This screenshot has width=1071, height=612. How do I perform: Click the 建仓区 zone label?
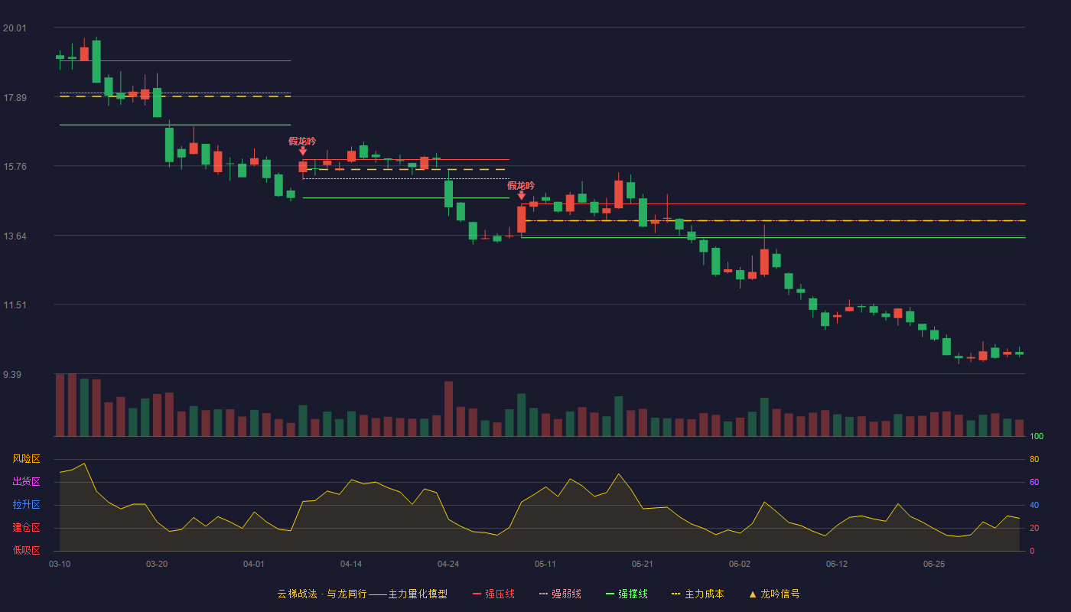pos(26,528)
